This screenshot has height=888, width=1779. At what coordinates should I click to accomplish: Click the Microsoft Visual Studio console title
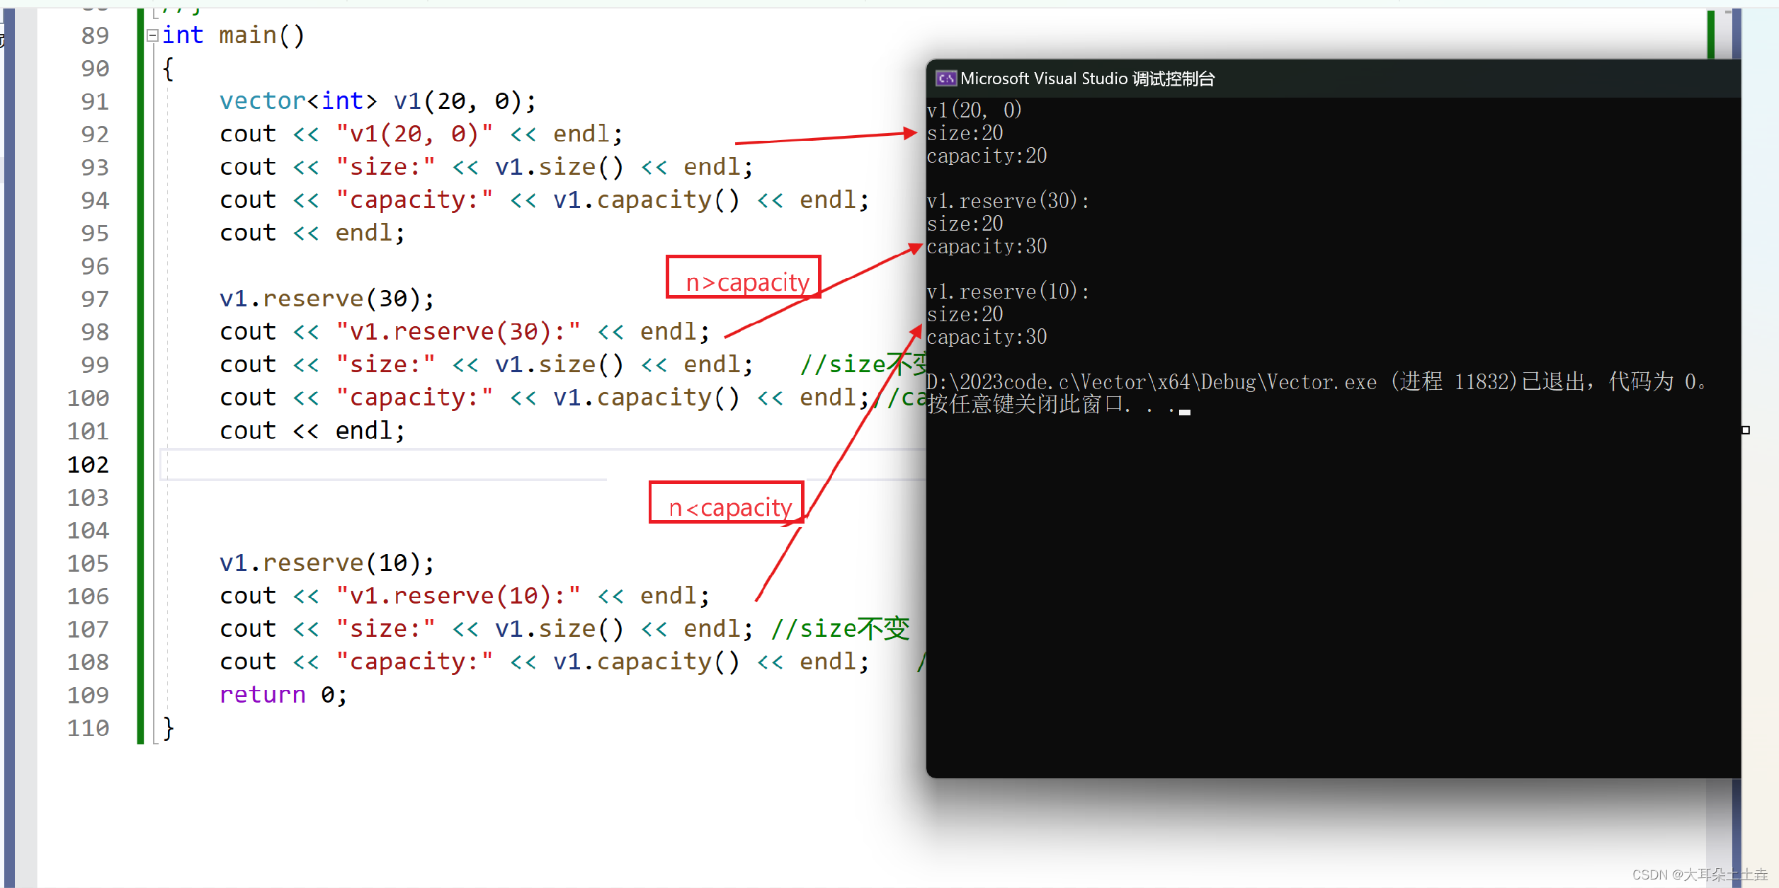point(1087,79)
